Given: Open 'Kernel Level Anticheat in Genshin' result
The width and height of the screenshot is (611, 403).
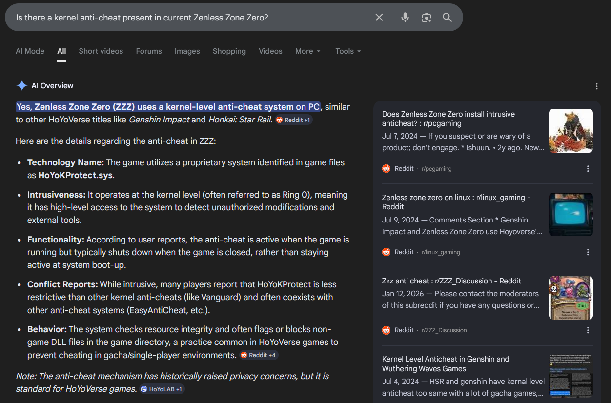Looking at the screenshot, I should click(x=446, y=363).
